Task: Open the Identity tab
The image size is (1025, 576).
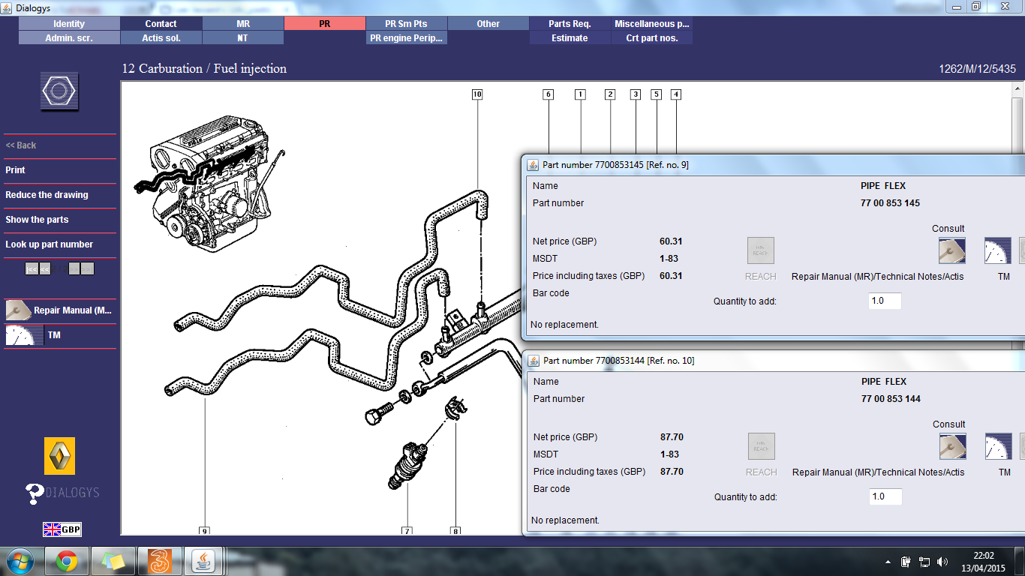Action: click(69, 23)
